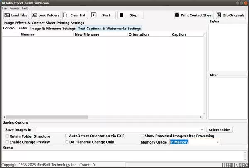Enable Retain Folder Structure checkbox
This screenshot has width=249, height=168.
[x=7, y=136]
